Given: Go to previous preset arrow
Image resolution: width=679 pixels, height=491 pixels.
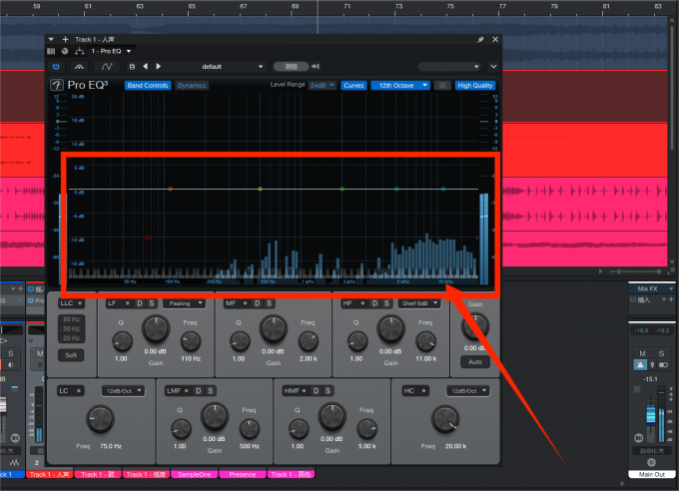Looking at the screenshot, I should point(146,66).
